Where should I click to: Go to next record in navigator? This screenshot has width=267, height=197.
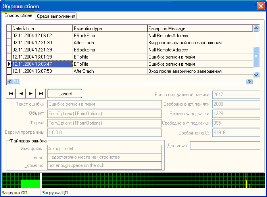pos(31,93)
